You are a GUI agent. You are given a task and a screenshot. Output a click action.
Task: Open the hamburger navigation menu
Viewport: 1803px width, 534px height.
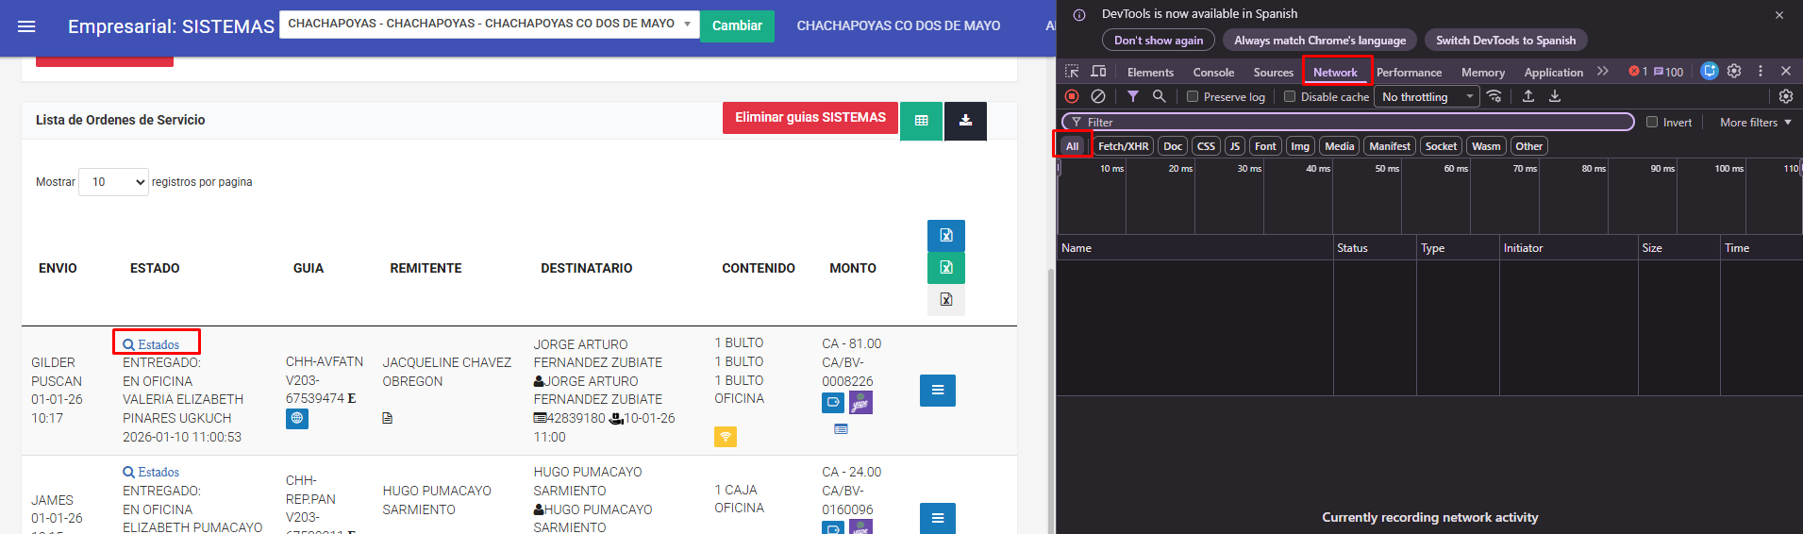click(26, 26)
